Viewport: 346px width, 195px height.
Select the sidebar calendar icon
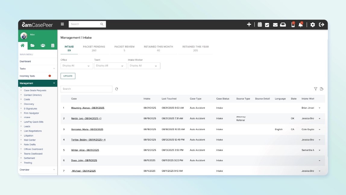pyautogui.click(x=53, y=45)
